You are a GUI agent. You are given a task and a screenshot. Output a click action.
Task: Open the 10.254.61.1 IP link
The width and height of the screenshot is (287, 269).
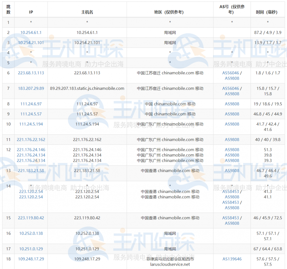tap(31, 33)
